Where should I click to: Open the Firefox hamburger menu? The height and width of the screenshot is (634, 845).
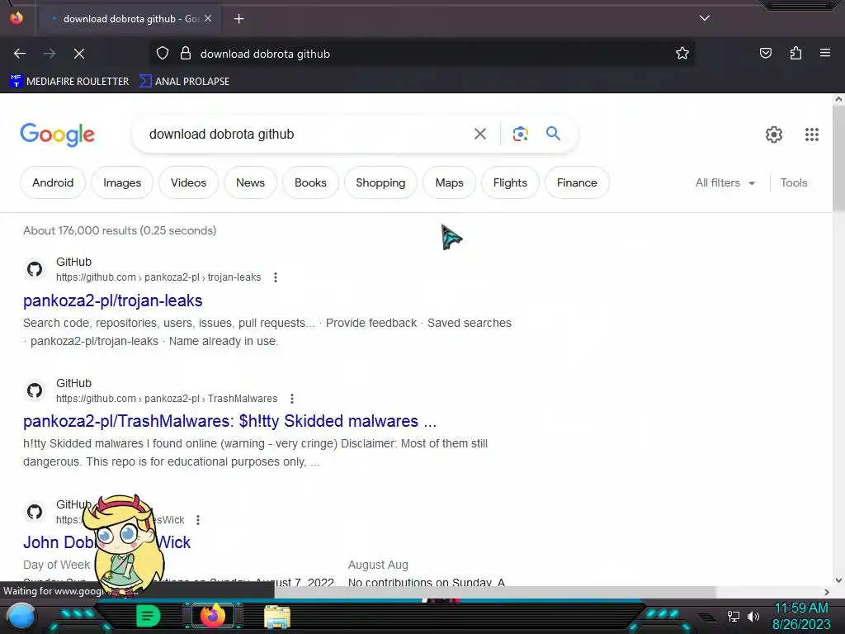825,54
